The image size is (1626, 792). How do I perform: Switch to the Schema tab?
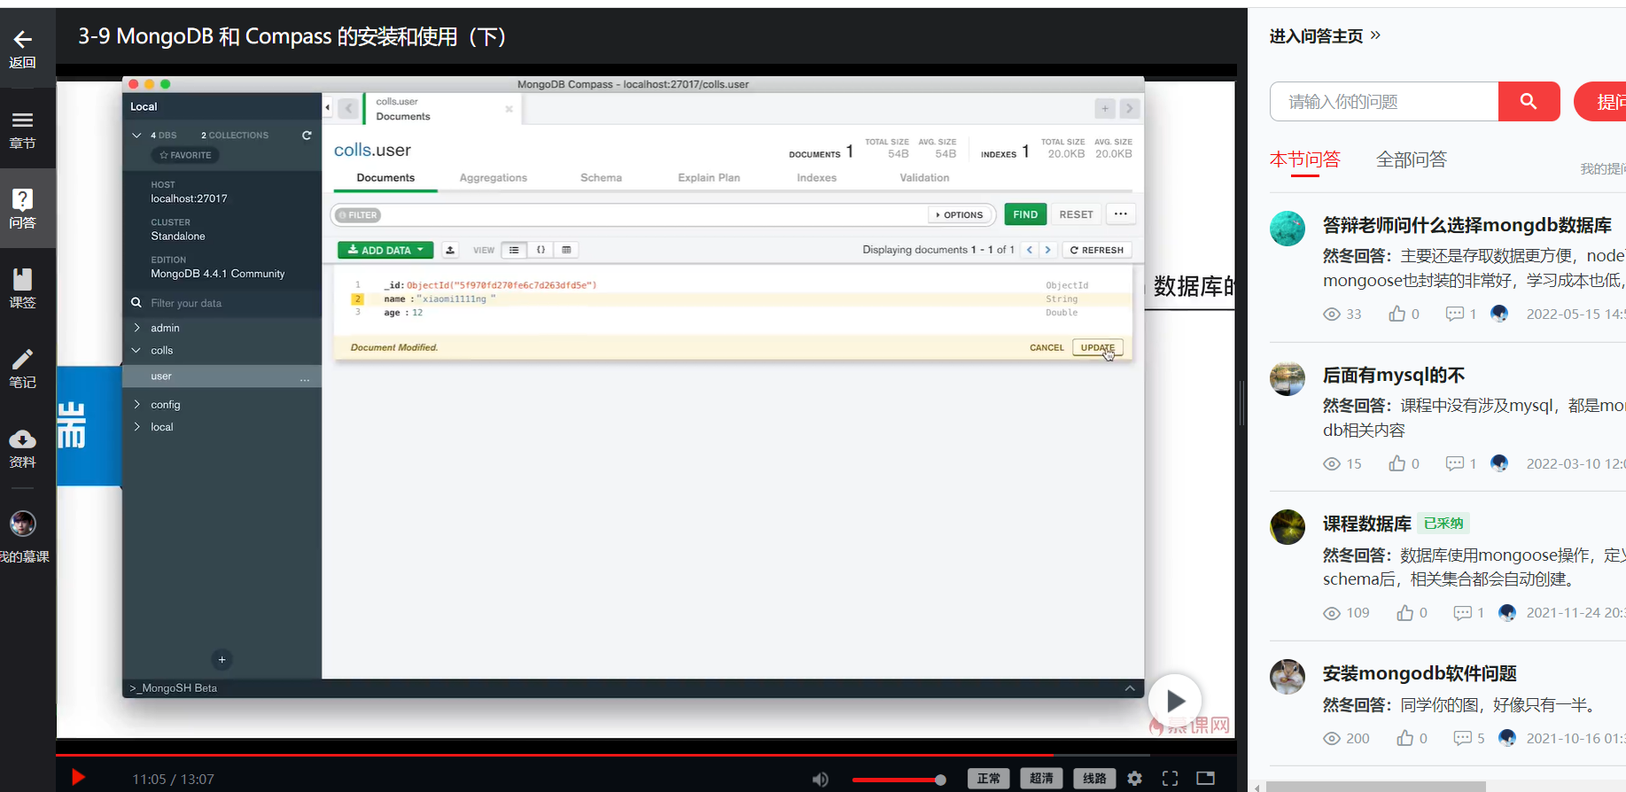(601, 178)
